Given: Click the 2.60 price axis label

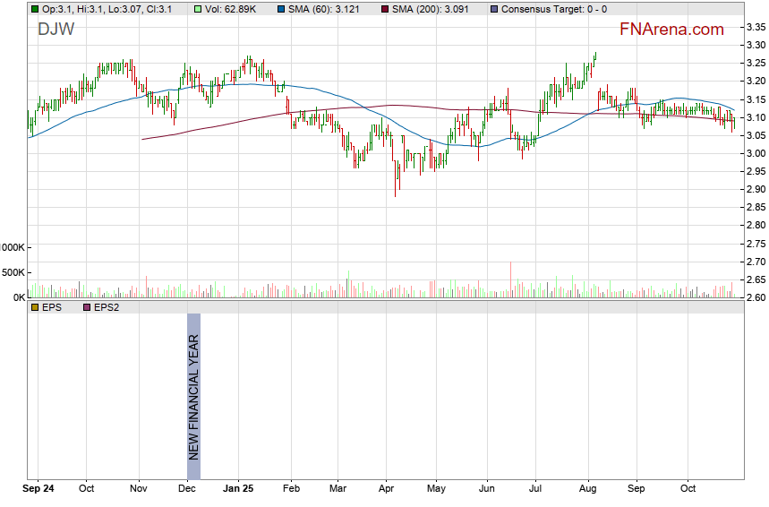Looking at the screenshot, I should click(755, 297).
